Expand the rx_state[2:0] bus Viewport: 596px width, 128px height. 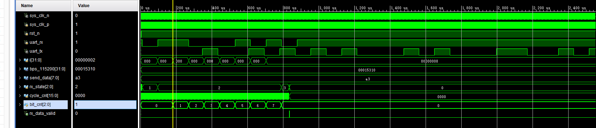pos(20,87)
